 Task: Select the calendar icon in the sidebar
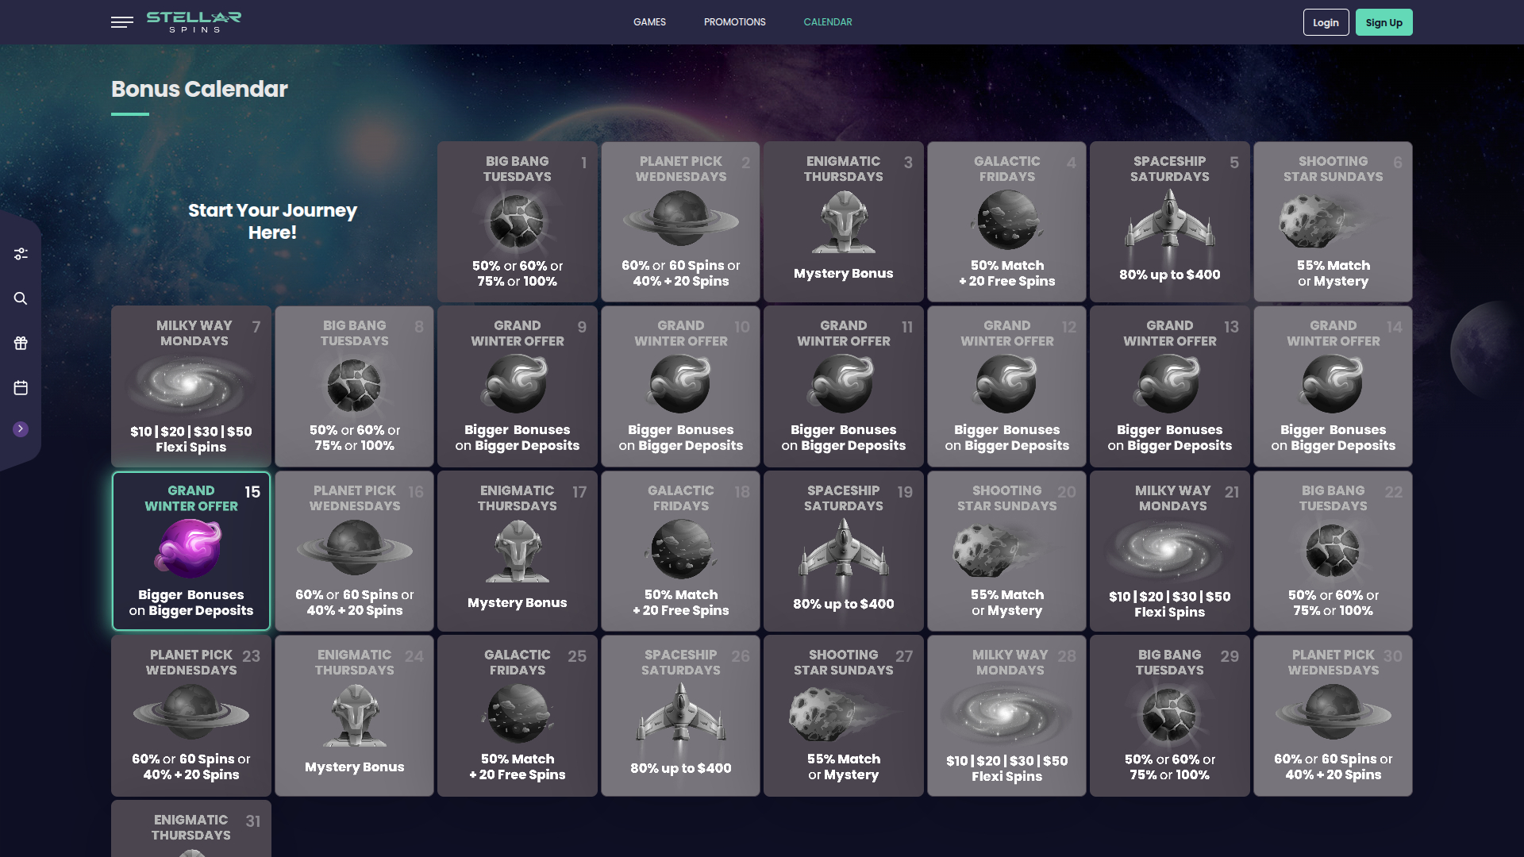click(x=21, y=388)
